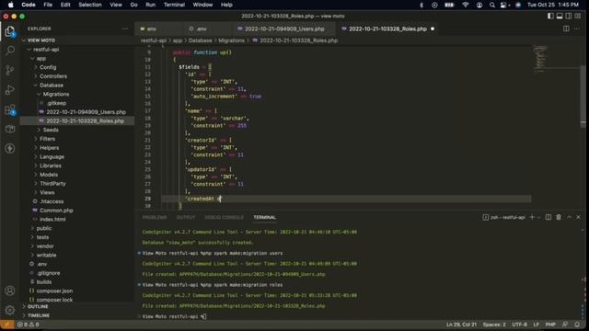Image resolution: width=589 pixels, height=331 pixels.
Task: Click the Wi-Fi icon in menu bar
Action: click(466, 5)
